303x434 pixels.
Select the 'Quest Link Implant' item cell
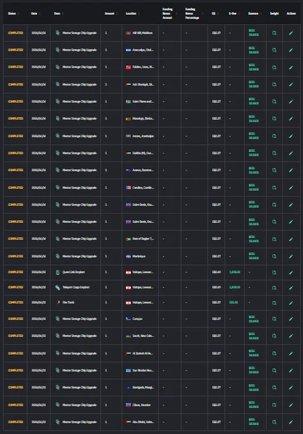[75, 273]
